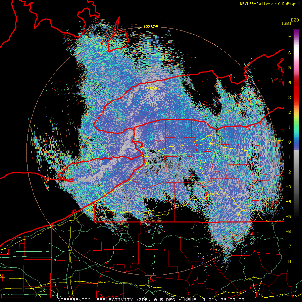
Task: Click the -5 value on the dB scale
Action: (x=288, y=217)
